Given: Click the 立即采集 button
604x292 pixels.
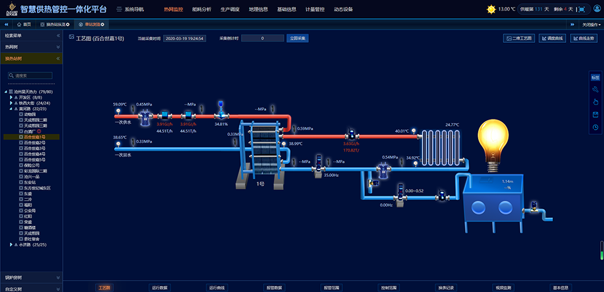Looking at the screenshot, I should coord(297,38).
